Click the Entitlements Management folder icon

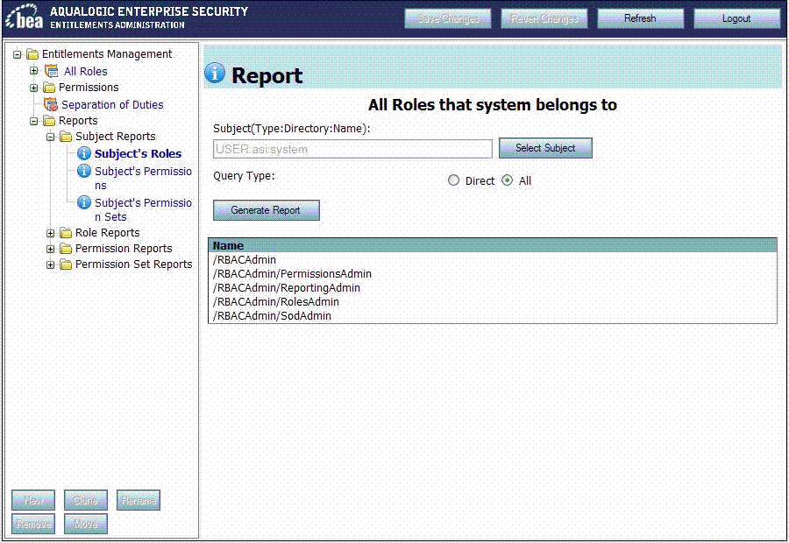coord(32,54)
